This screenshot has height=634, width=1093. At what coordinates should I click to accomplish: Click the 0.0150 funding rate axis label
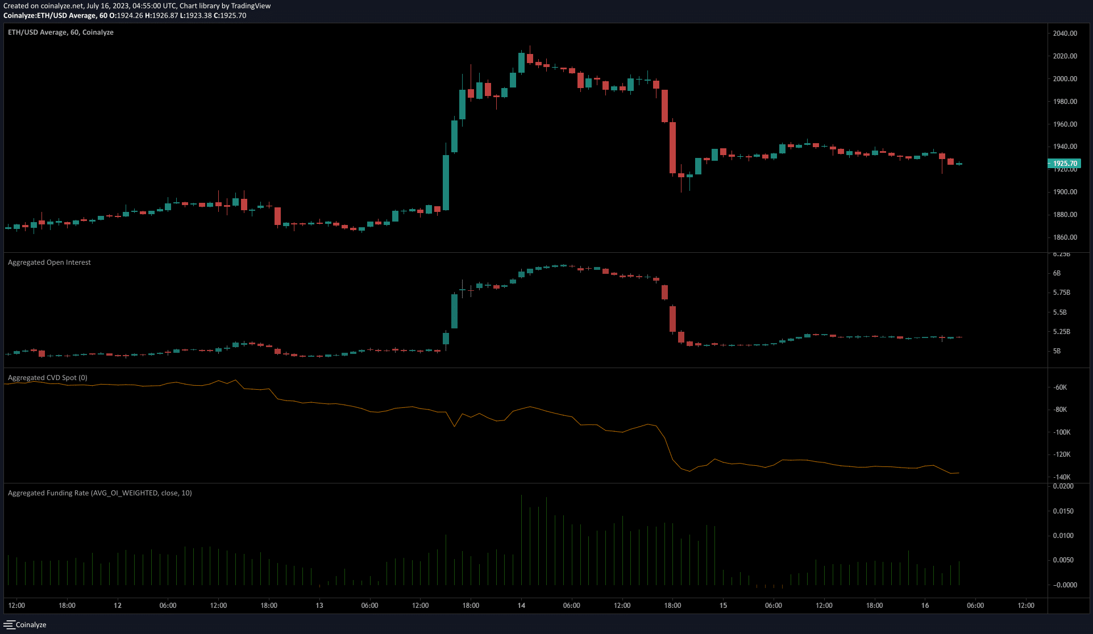coord(1063,511)
